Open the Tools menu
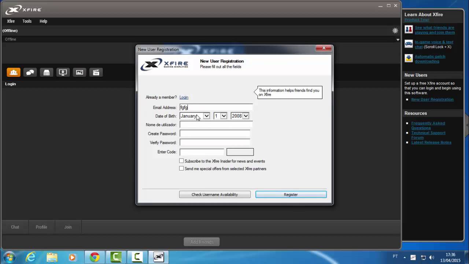Image resolution: width=469 pixels, height=264 pixels. [x=27, y=21]
